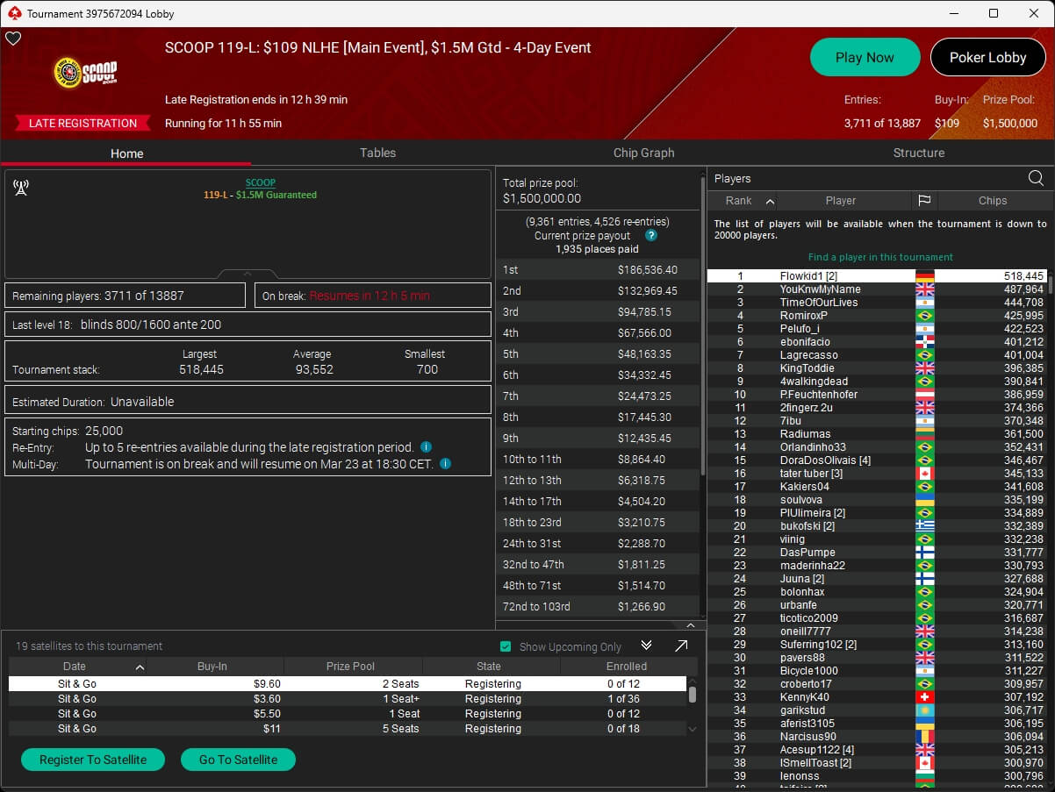
Task: Open the prize payout help icon
Action: (x=651, y=236)
